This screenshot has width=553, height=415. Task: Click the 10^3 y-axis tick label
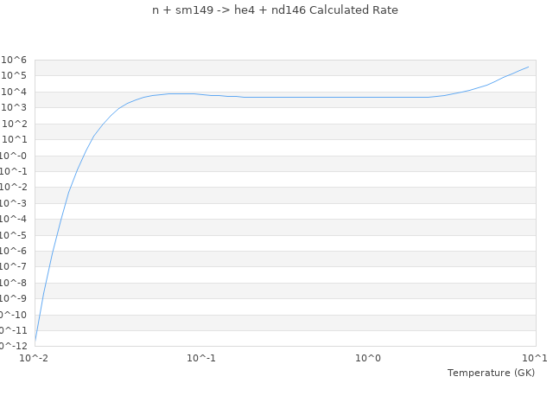click(x=15, y=107)
